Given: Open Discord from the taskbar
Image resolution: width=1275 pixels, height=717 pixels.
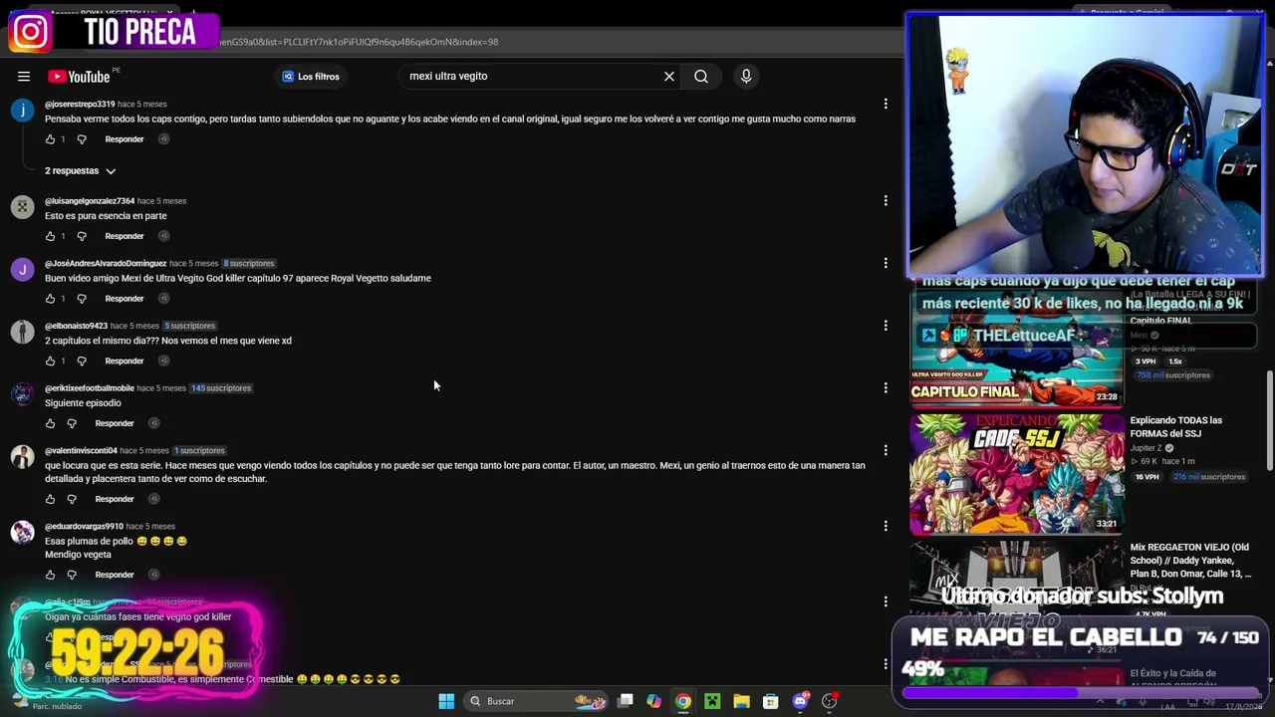Looking at the screenshot, I should click(800, 701).
